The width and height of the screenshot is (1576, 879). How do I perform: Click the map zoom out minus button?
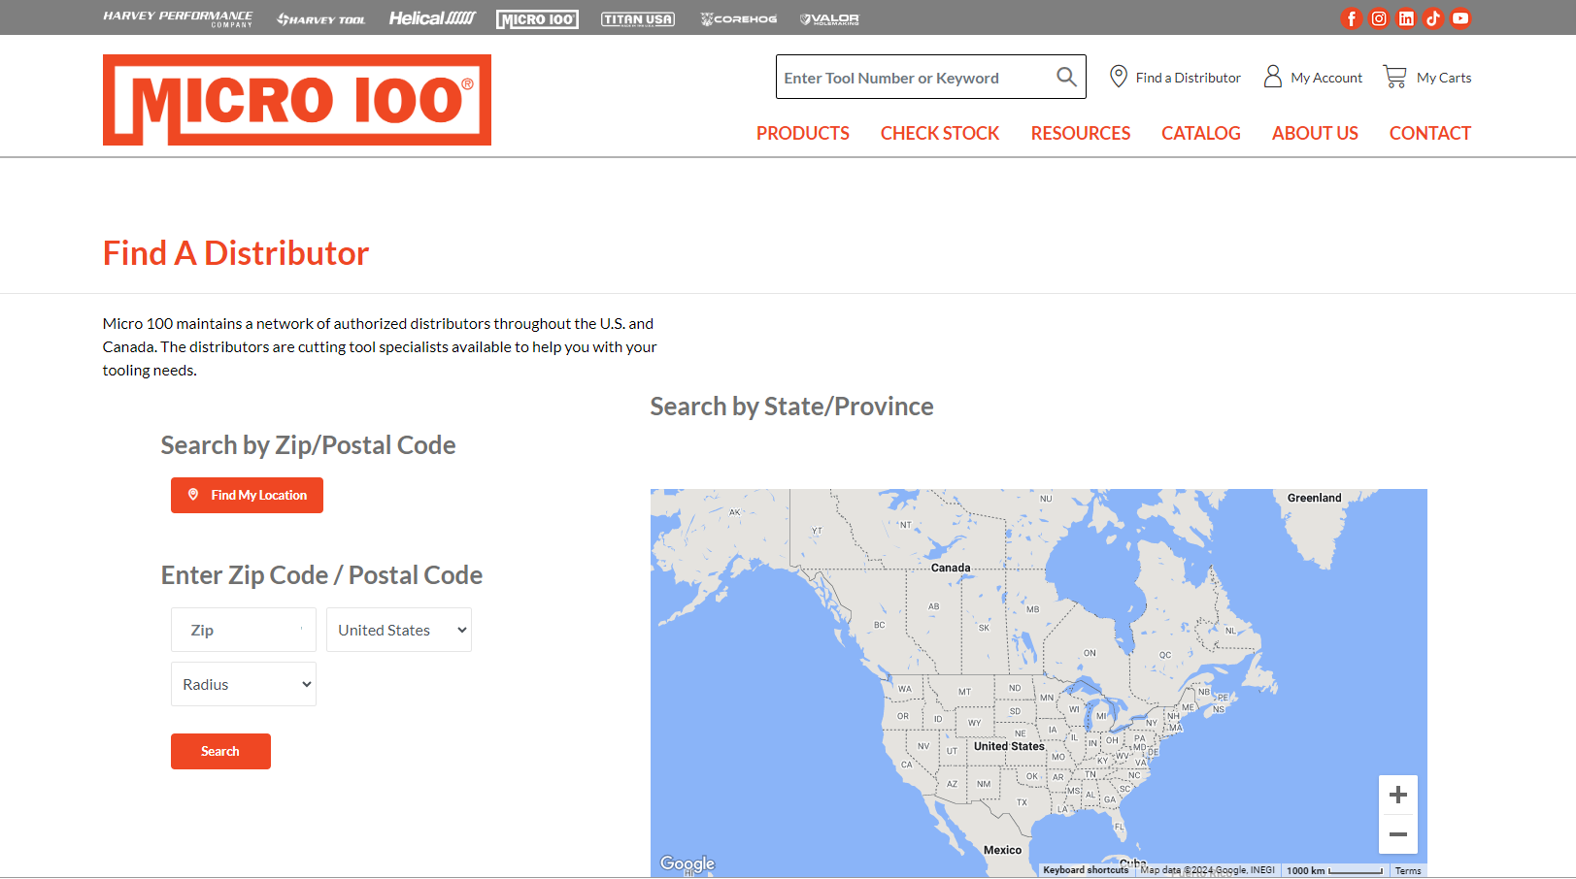pyautogui.click(x=1397, y=834)
